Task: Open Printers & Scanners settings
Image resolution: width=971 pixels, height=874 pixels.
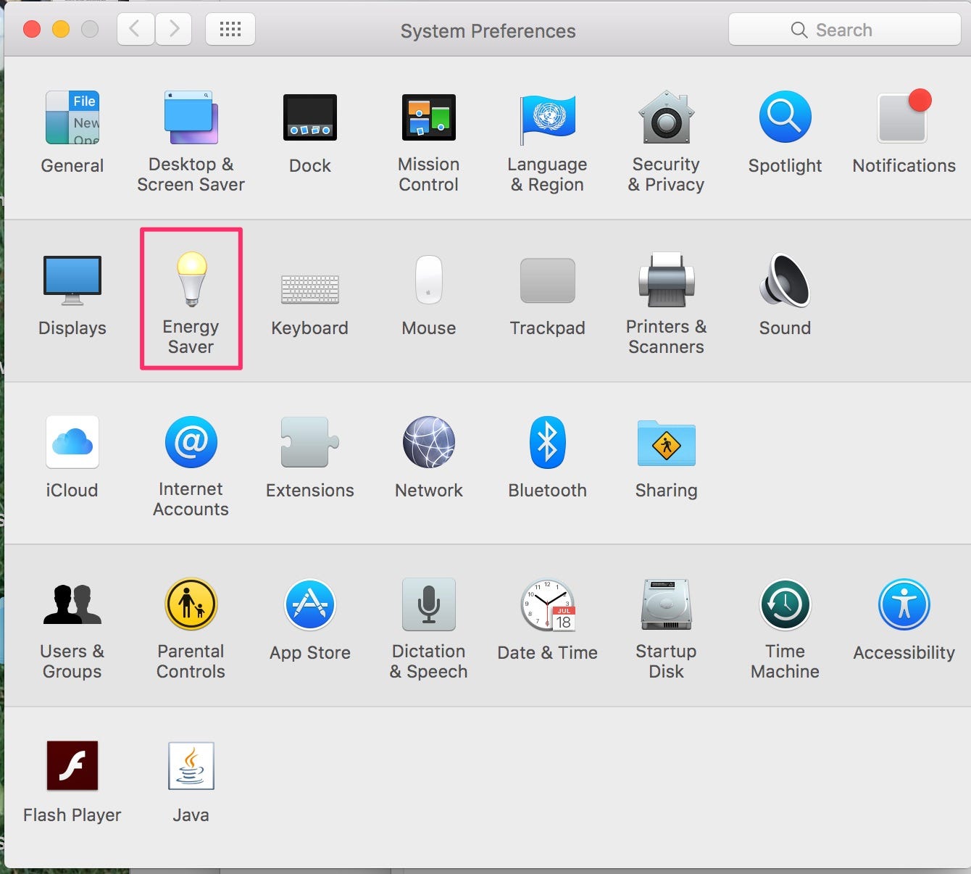Action: pyautogui.click(x=666, y=281)
